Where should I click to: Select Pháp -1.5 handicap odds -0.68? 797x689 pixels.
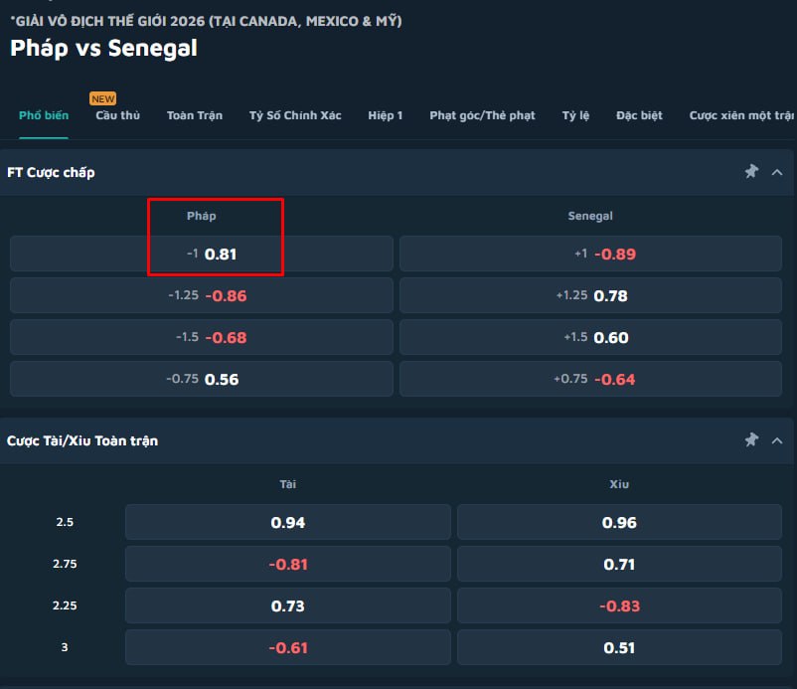(202, 337)
